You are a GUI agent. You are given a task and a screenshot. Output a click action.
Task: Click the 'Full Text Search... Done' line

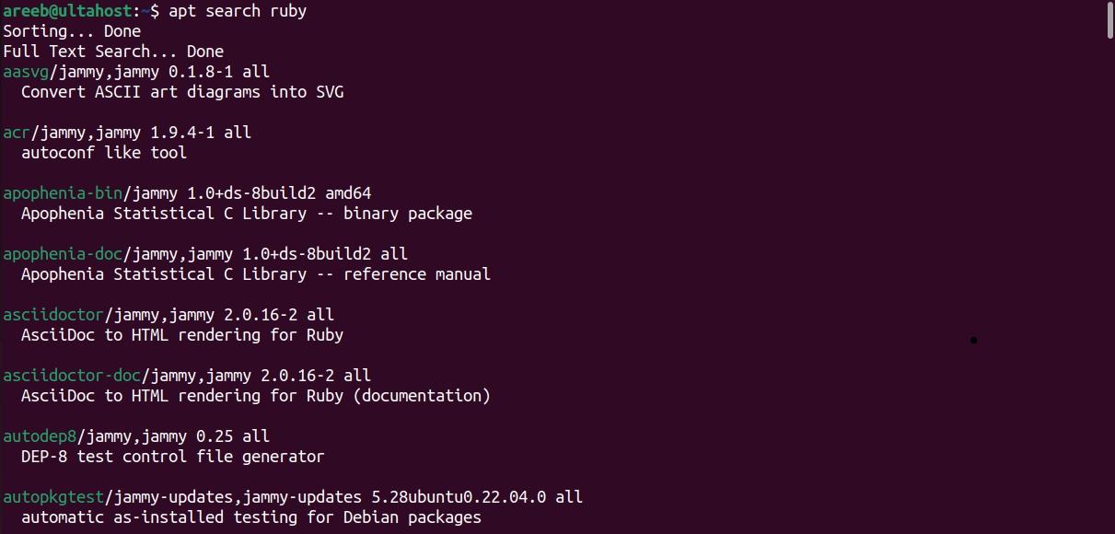113,52
